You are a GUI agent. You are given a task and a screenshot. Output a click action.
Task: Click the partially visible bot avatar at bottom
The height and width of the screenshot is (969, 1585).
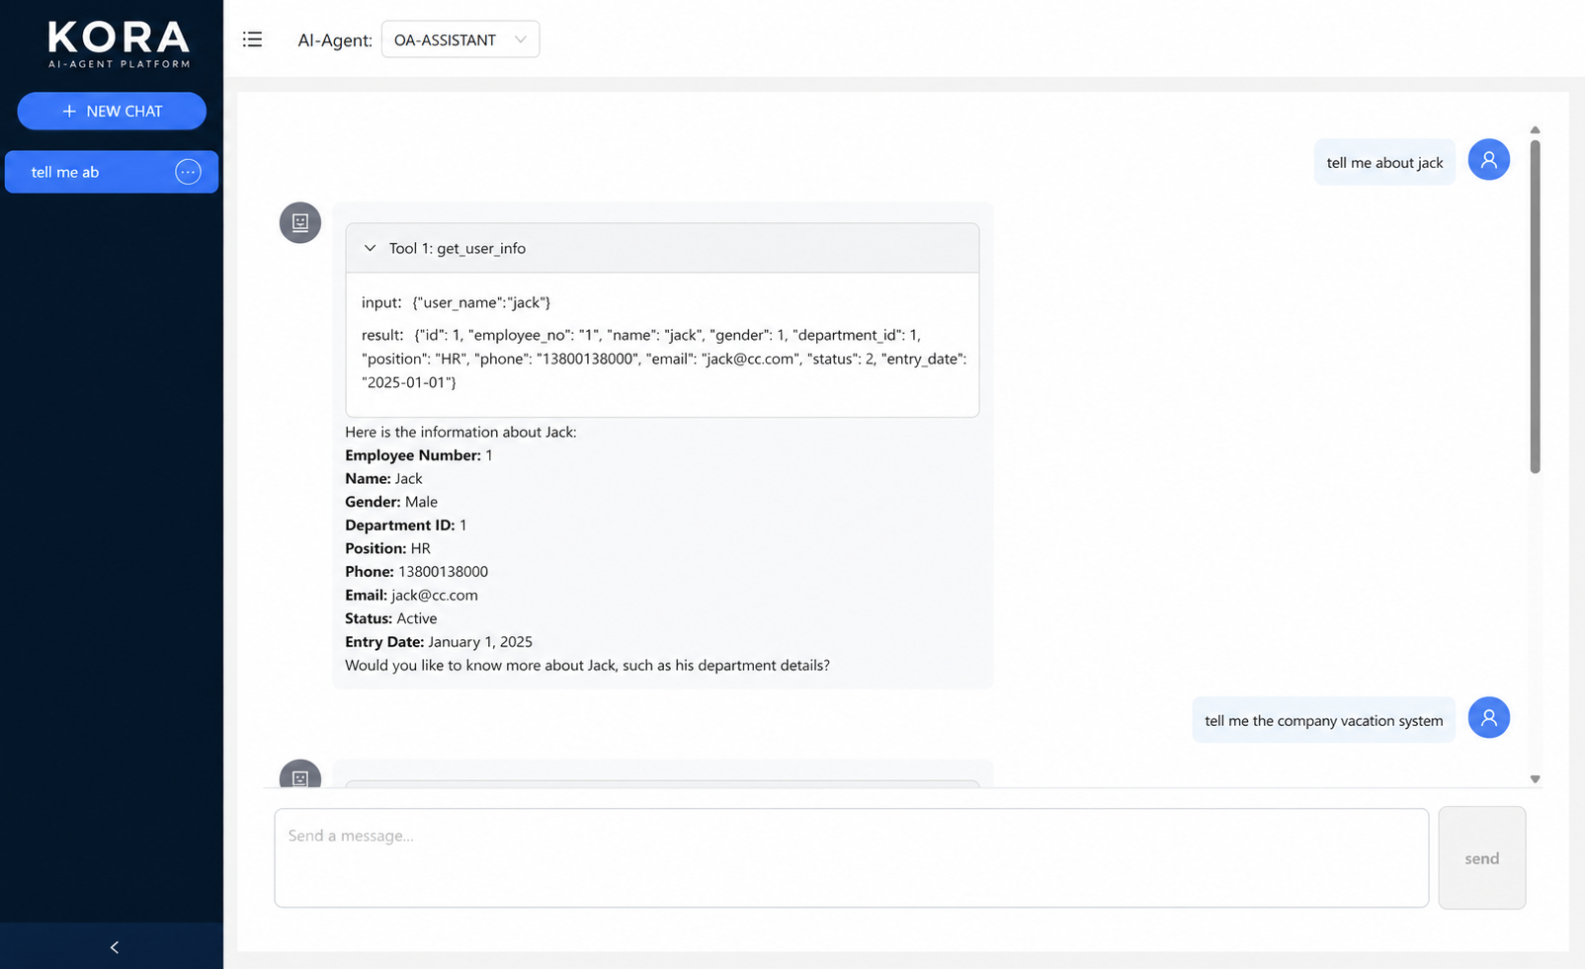pyautogui.click(x=300, y=775)
